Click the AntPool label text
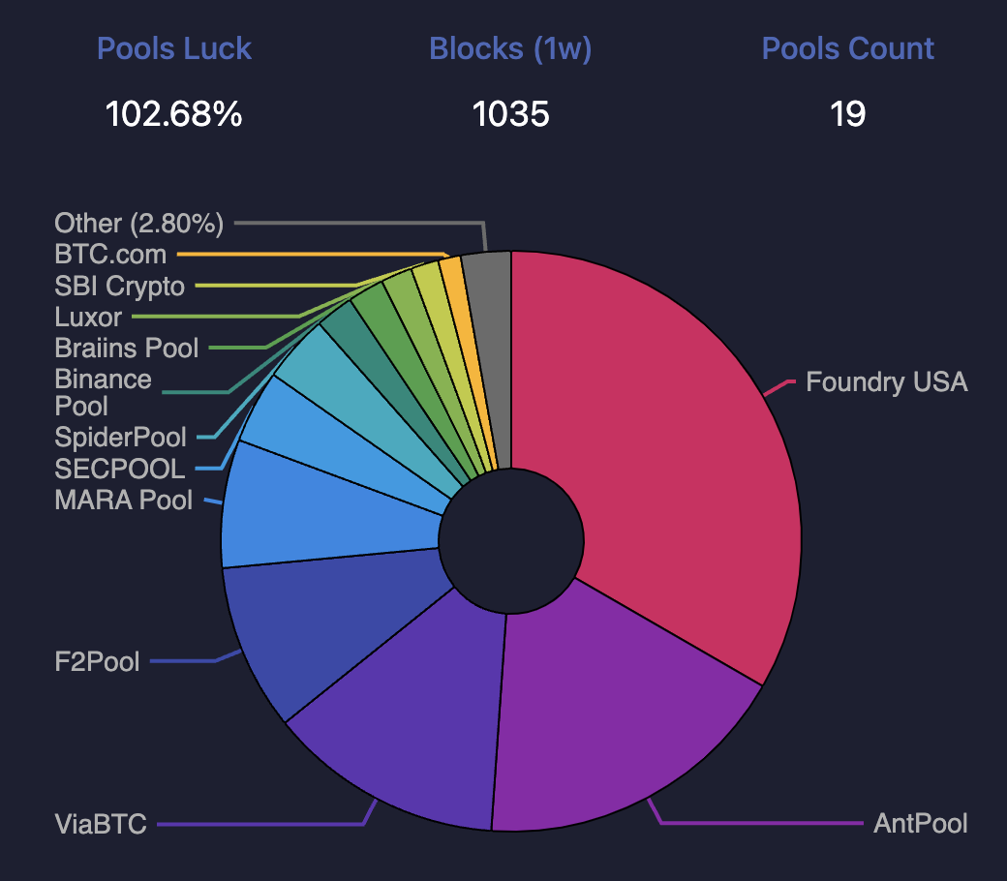The height and width of the screenshot is (881, 1007). coord(921,824)
